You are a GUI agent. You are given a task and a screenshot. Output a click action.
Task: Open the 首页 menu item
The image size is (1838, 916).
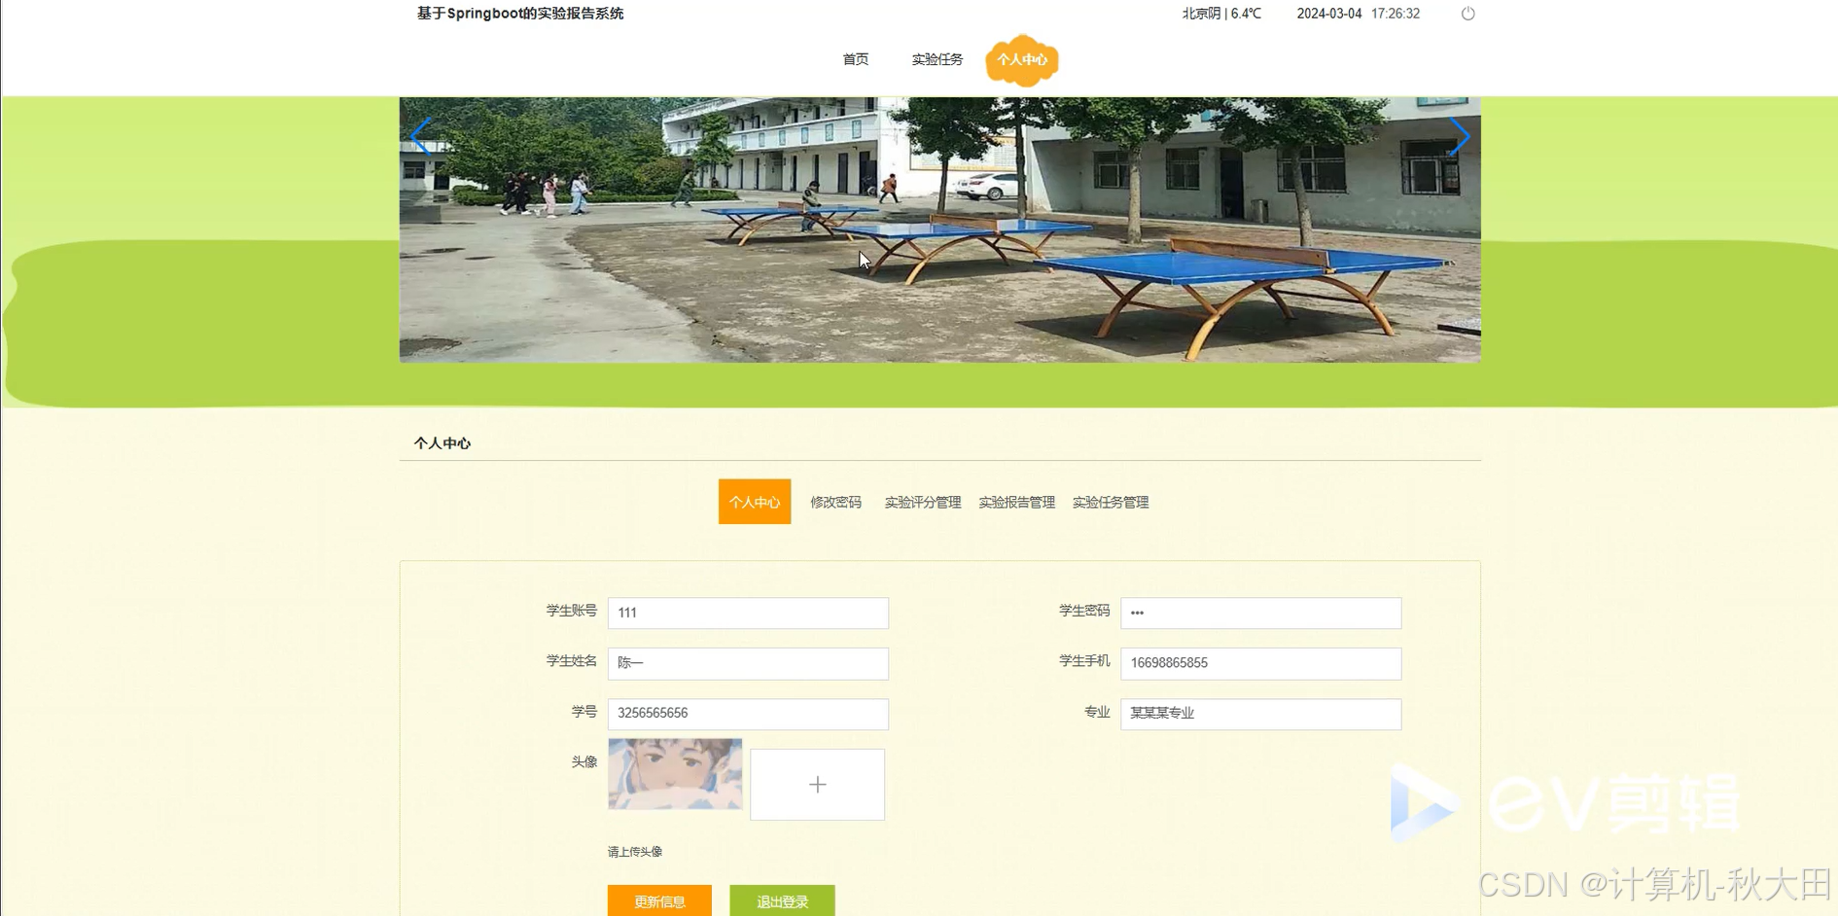coord(855,59)
